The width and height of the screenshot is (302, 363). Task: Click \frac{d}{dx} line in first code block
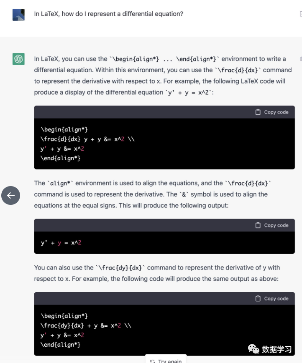[x=87, y=139]
